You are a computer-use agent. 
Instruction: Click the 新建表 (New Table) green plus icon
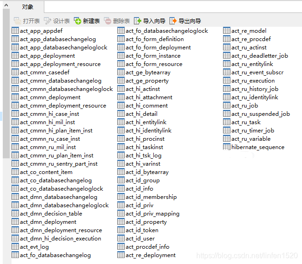[78, 21]
